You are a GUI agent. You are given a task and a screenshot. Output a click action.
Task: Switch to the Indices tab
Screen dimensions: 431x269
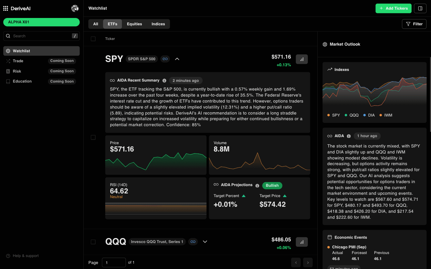pyautogui.click(x=158, y=24)
